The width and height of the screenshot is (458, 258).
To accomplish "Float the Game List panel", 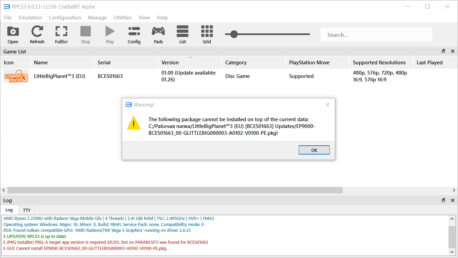I will coord(443,51).
